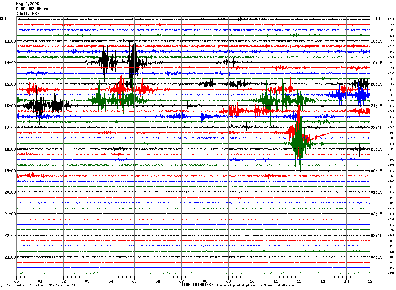
Task: Click minute 07 on the time axis
Action: click(x=181, y=281)
